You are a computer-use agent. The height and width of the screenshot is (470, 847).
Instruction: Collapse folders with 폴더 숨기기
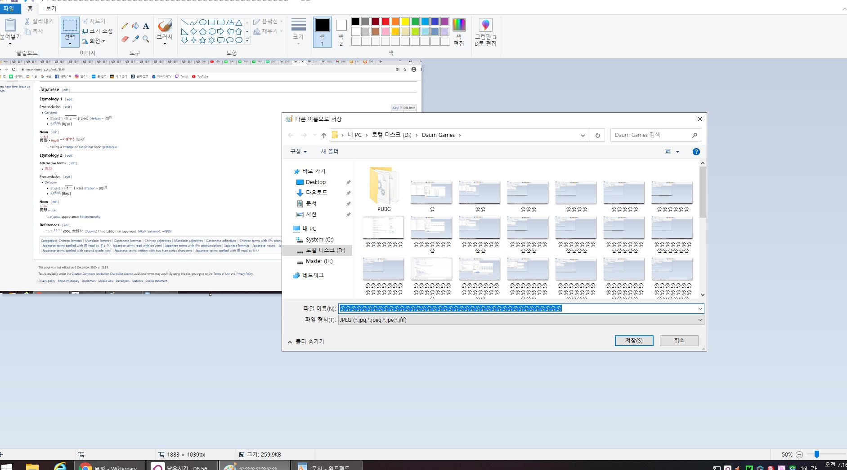306,342
